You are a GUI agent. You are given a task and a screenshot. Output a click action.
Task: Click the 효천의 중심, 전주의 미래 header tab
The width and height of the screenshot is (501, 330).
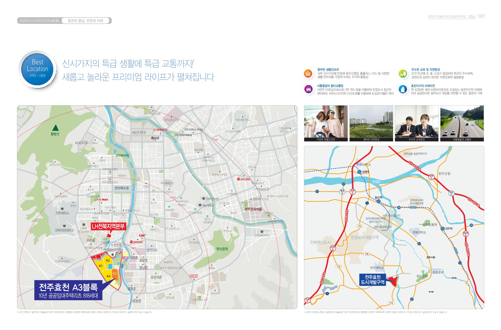[85, 21]
